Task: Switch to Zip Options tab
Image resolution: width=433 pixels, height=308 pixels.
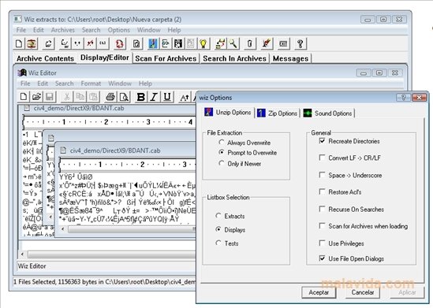Action: coord(278,113)
